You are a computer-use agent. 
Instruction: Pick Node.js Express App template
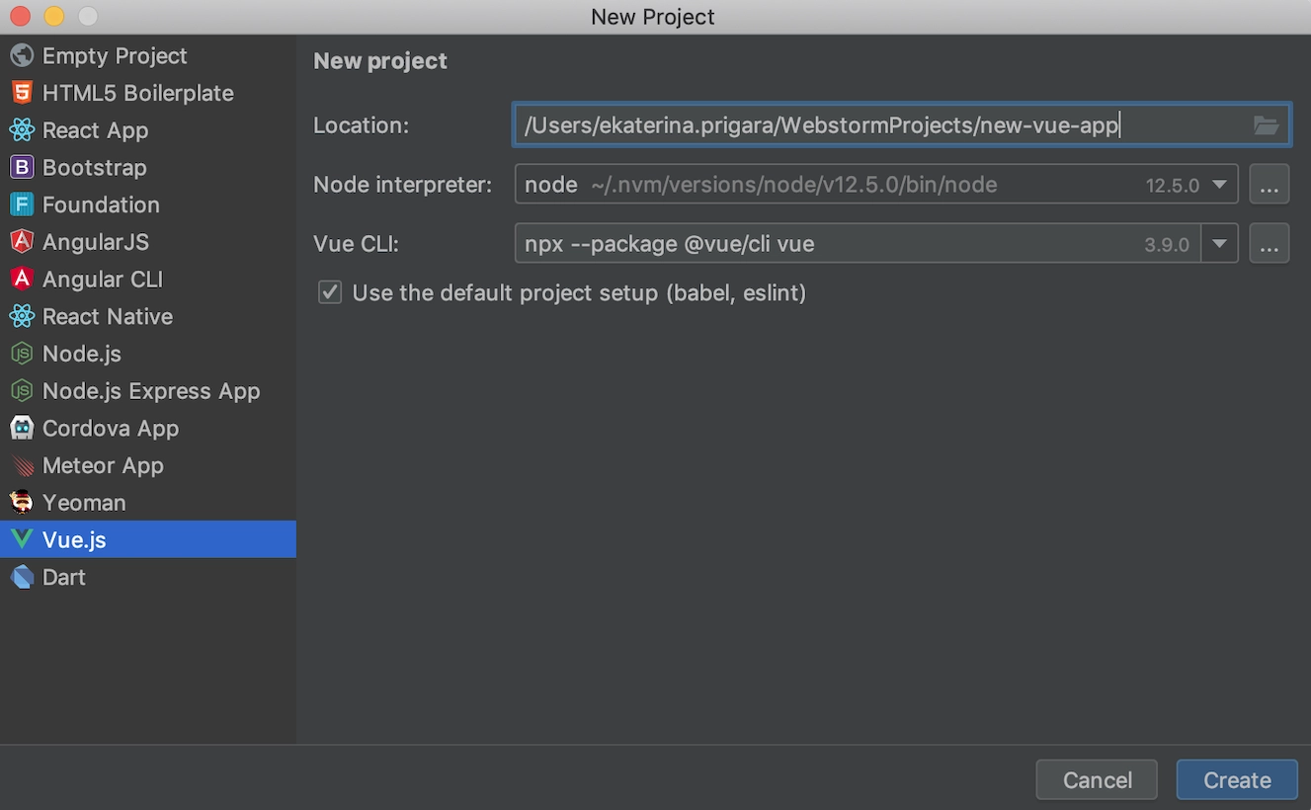coord(148,391)
